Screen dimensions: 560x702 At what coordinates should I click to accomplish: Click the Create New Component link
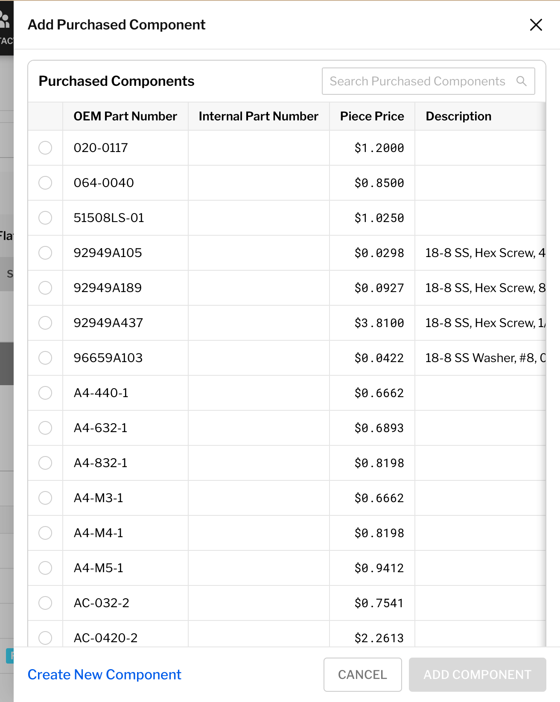[104, 675]
